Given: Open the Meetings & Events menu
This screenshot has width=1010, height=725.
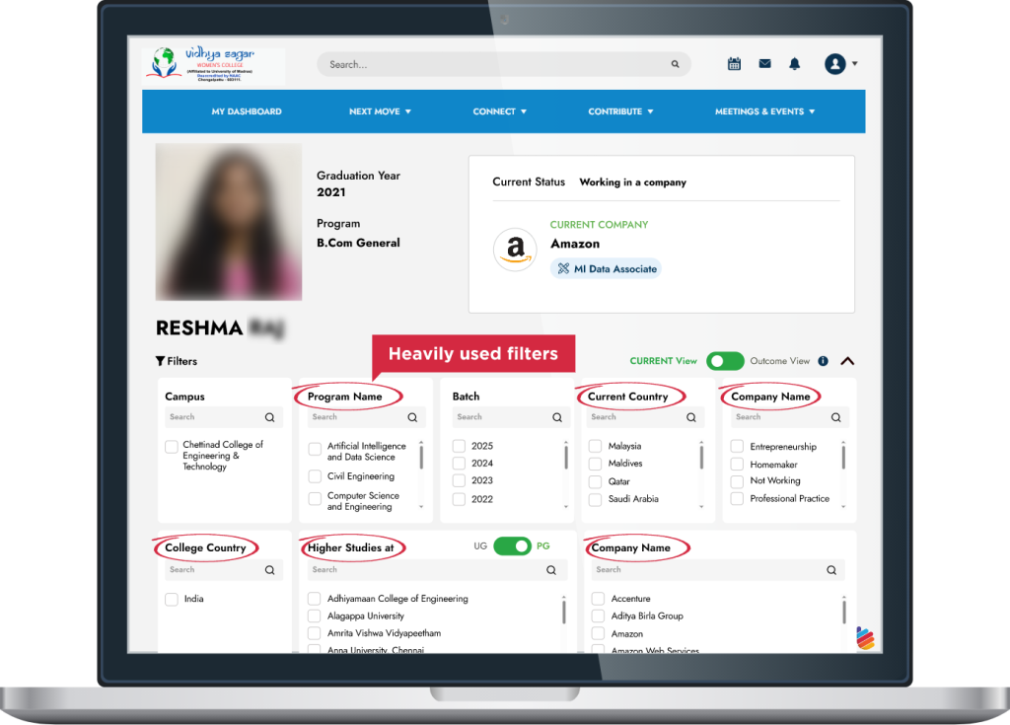Looking at the screenshot, I should coord(764,111).
